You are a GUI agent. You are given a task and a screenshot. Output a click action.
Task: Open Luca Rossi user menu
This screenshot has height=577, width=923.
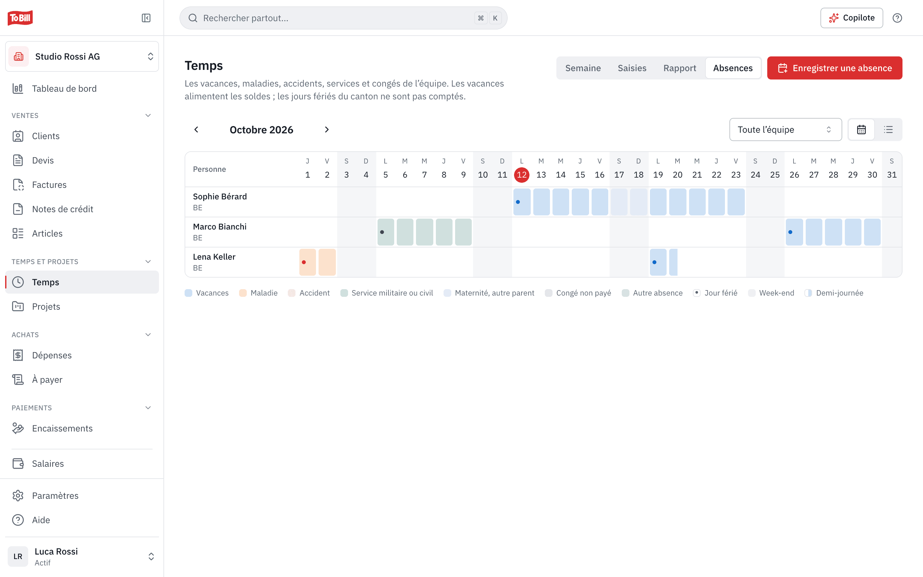coord(82,556)
